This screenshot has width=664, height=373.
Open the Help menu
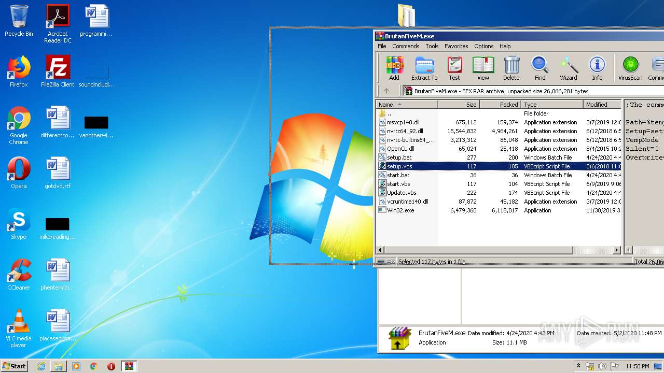(505, 46)
